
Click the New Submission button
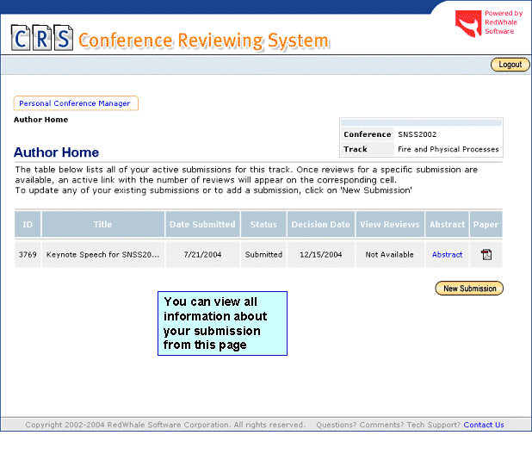(469, 289)
